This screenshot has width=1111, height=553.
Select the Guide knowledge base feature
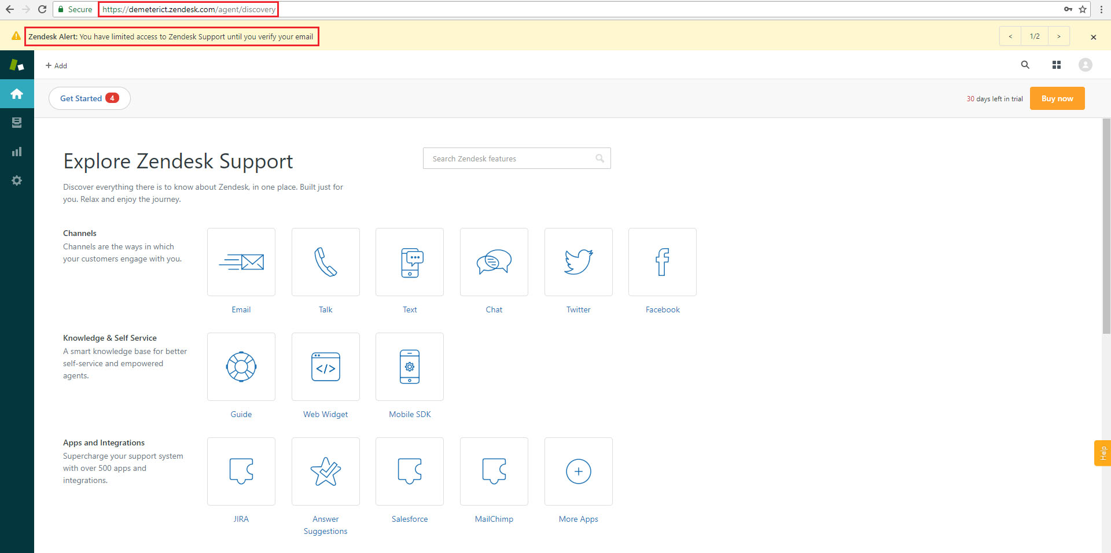tap(241, 366)
